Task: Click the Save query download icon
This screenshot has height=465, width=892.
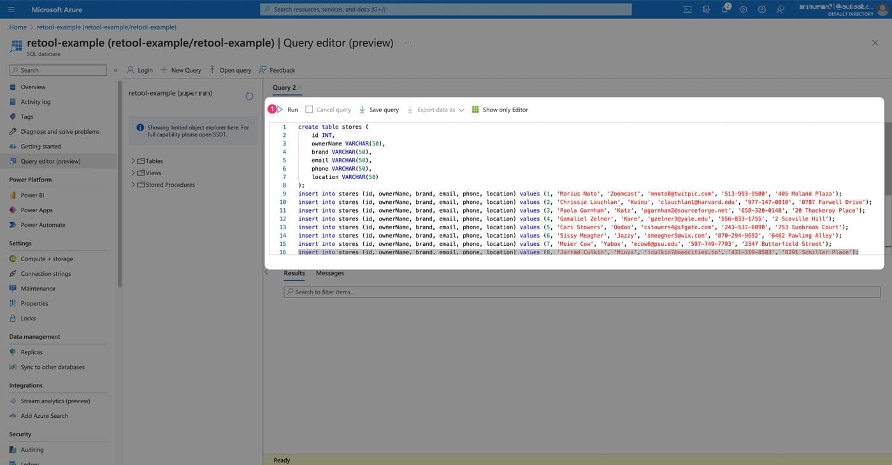Action: 363,110
